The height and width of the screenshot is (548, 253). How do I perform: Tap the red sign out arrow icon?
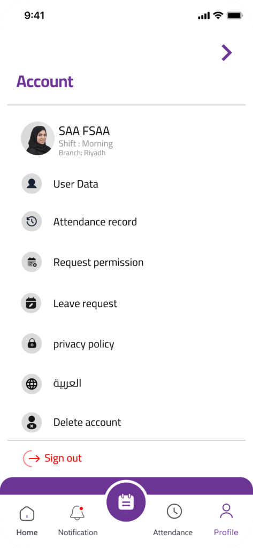click(32, 459)
